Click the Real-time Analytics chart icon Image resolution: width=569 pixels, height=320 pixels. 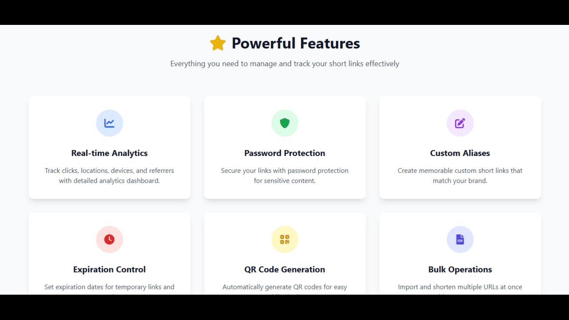coord(109,123)
